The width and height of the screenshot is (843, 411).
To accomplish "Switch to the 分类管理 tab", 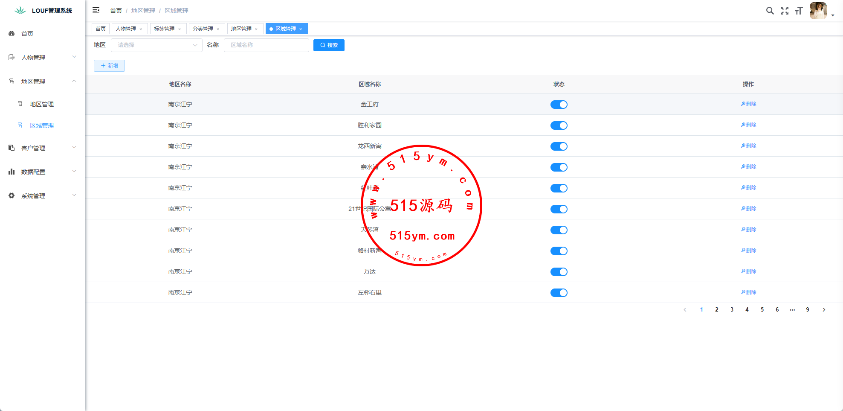I will pos(203,29).
